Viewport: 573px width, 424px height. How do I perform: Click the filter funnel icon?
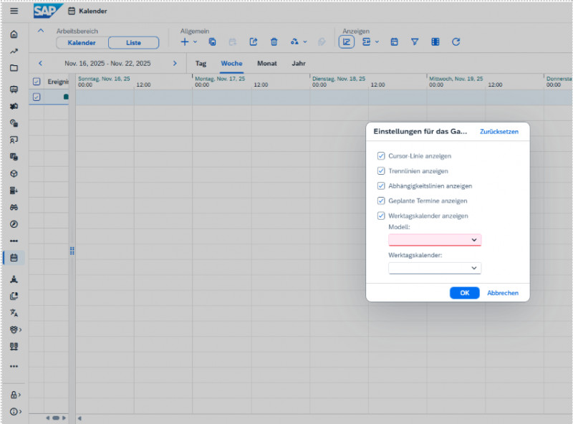pyautogui.click(x=414, y=42)
